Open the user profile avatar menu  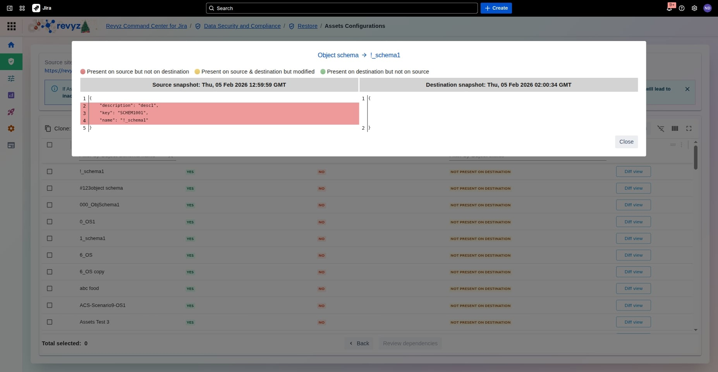[x=707, y=8]
